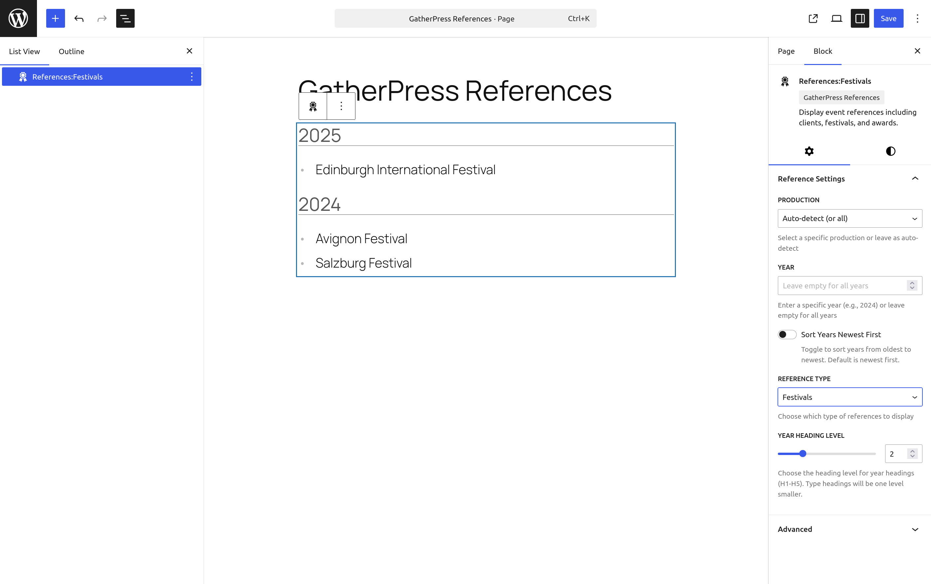
Task: Open options for References:Festivals list item
Action: point(192,77)
